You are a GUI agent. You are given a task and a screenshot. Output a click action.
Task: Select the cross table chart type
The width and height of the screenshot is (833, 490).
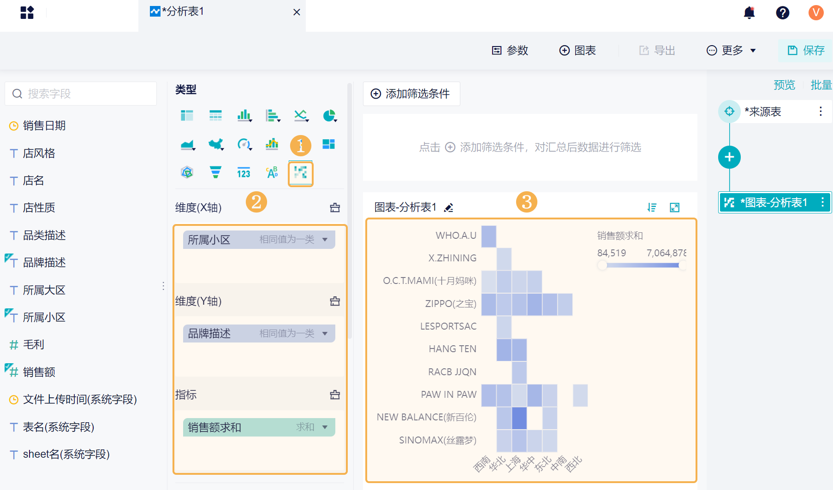215,115
